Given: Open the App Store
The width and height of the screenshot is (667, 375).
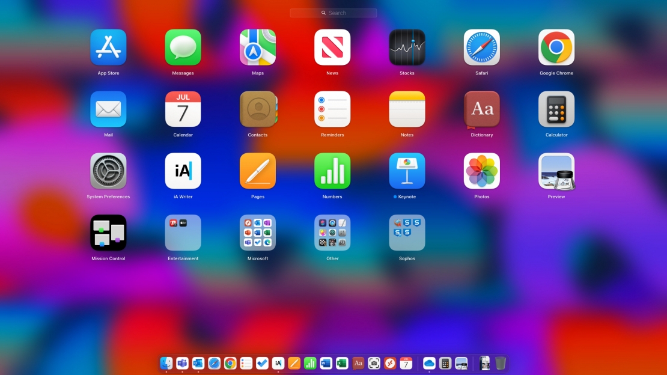Looking at the screenshot, I should click(x=108, y=47).
